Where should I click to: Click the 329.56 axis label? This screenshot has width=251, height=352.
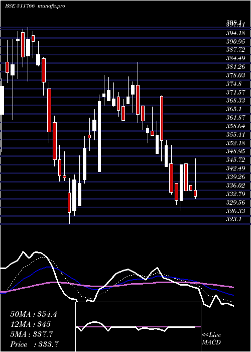[235, 202]
